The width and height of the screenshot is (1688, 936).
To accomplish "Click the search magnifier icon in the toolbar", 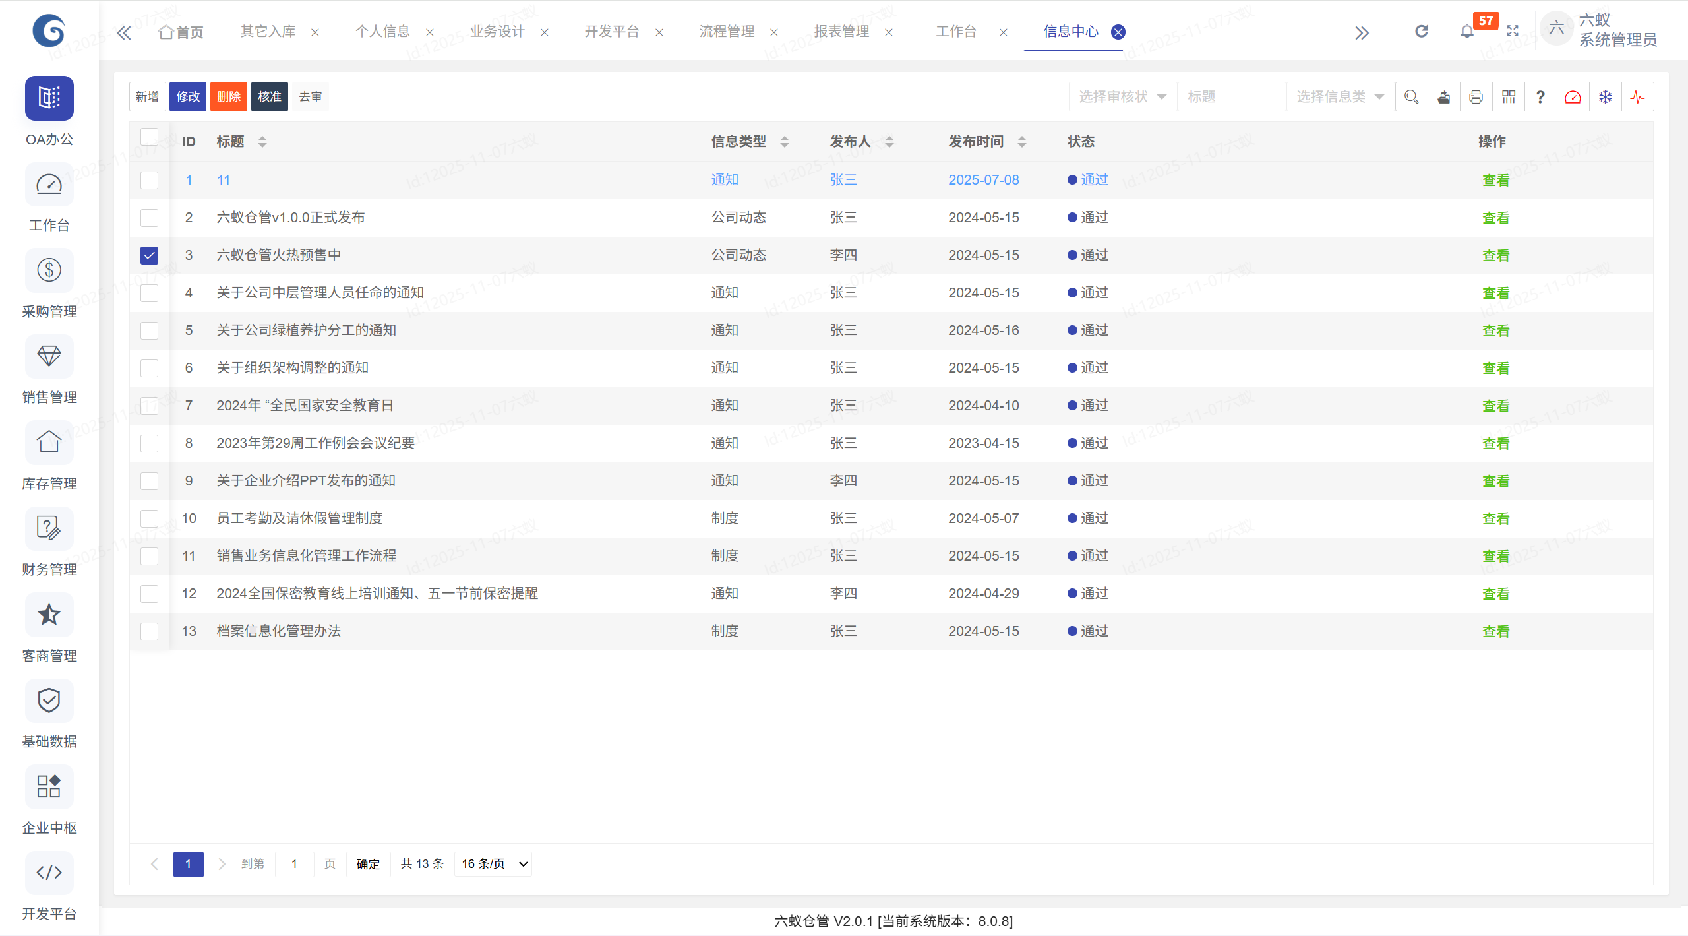I will [x=1411, y=97].
